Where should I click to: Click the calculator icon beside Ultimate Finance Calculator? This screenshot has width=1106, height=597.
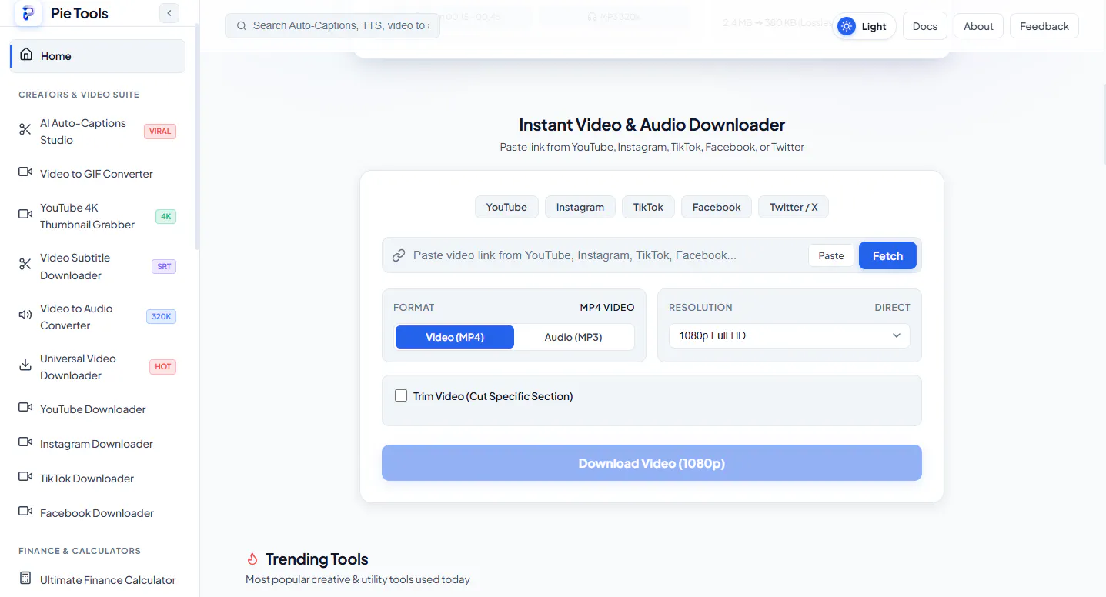coord(25,579)
